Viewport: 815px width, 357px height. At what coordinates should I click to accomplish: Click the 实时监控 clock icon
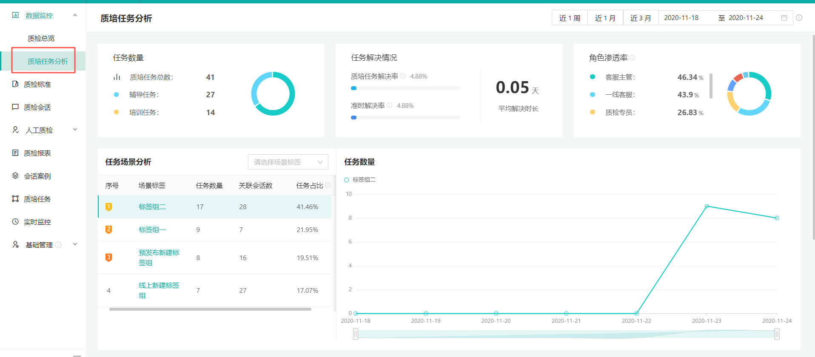click(x=15, y=221)
